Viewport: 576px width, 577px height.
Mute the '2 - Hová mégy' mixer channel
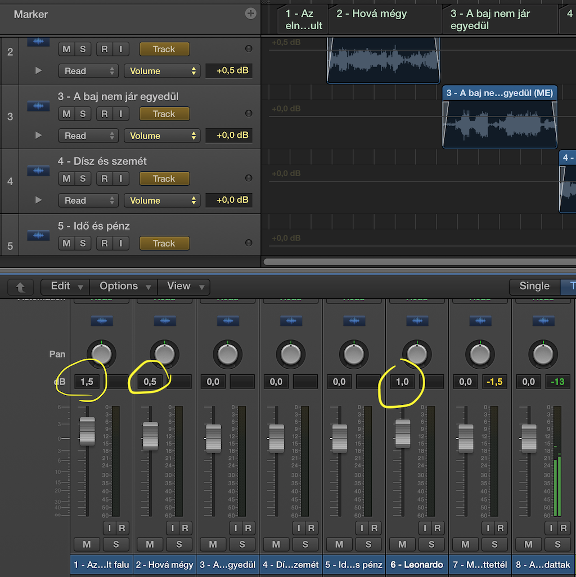click(150, 544)
